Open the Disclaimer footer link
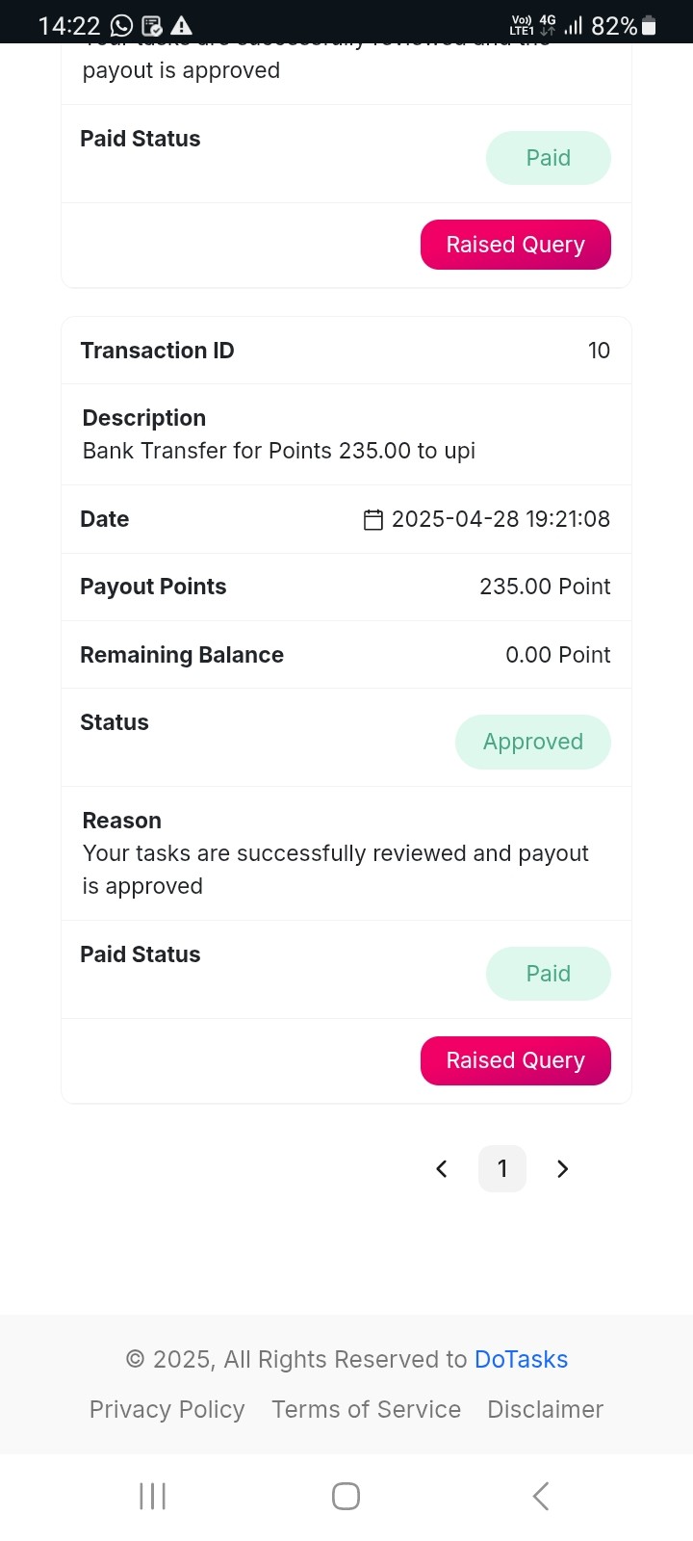The height and width of the screenshot is (1541, 693). tap(545, 1409)
